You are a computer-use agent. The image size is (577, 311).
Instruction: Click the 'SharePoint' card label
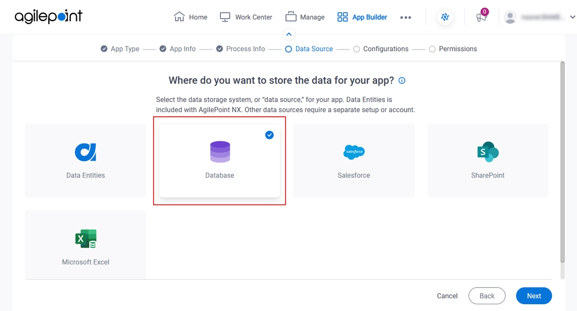click(488, 175)
